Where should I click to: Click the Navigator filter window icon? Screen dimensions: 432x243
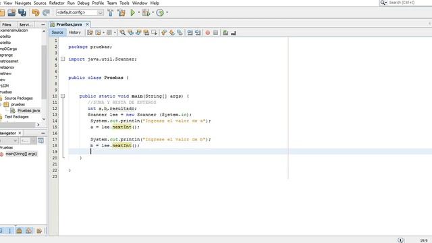click(40, 140)
